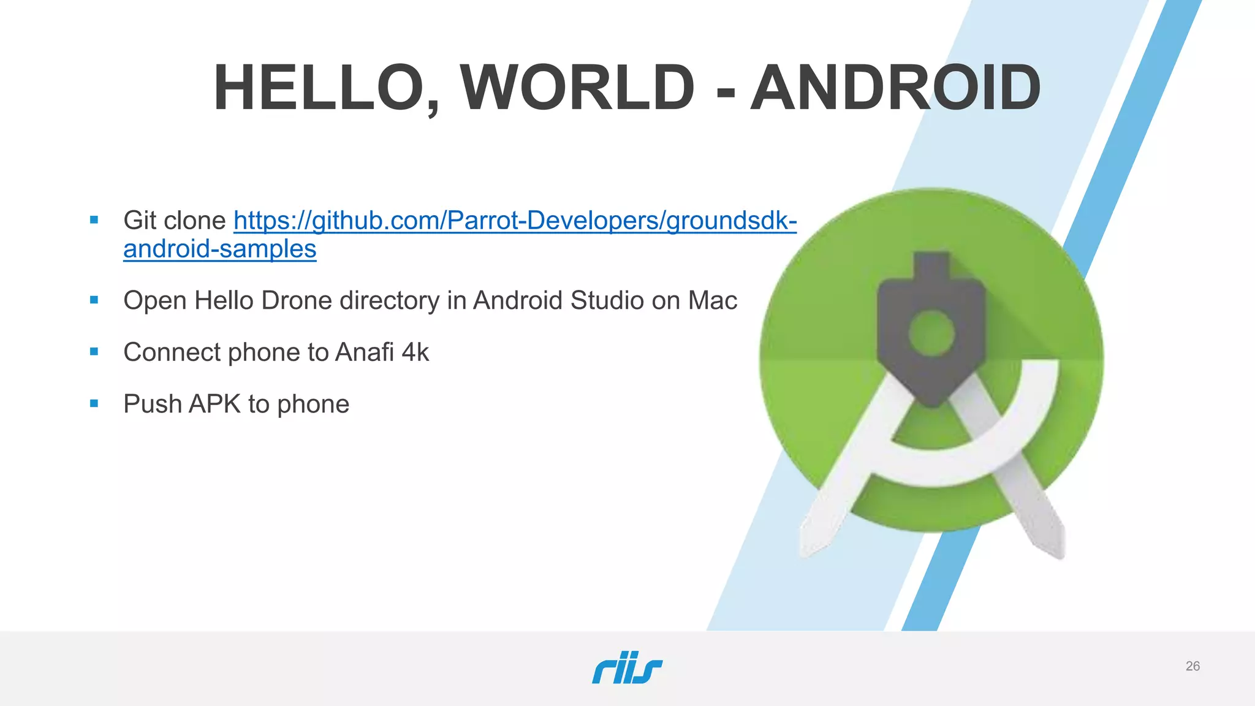Click the 'Push APK to phone' bullet
1255x706 pixels.
[x=236, y=404]
